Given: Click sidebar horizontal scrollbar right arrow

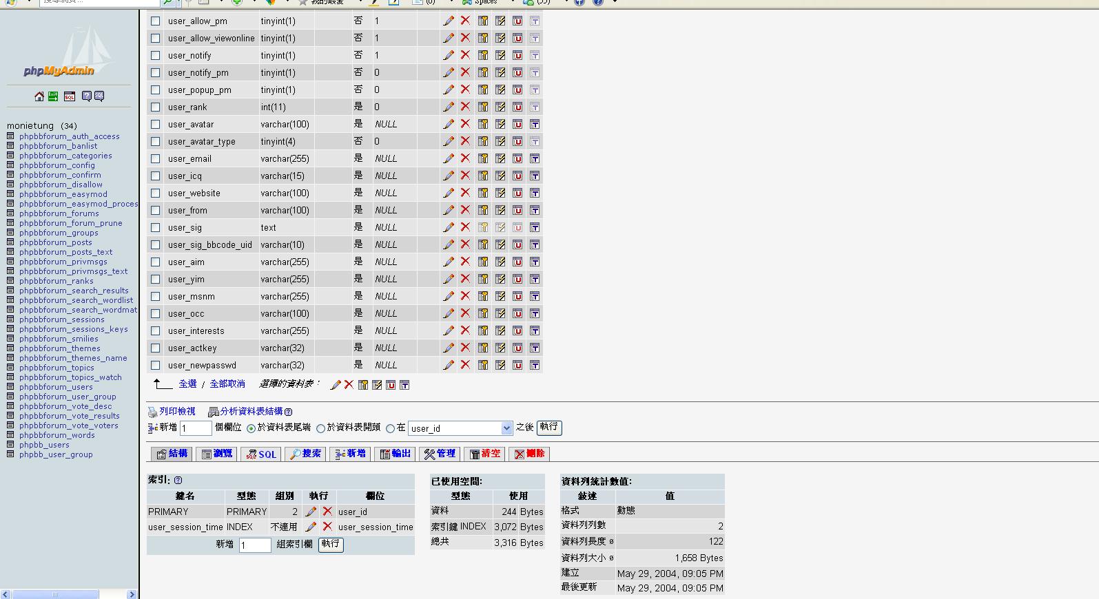Looking at the screenshot, I should (132, 594).
